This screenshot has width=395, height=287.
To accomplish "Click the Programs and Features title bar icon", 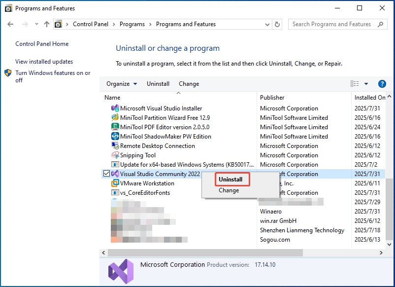I will pos(8,8).
